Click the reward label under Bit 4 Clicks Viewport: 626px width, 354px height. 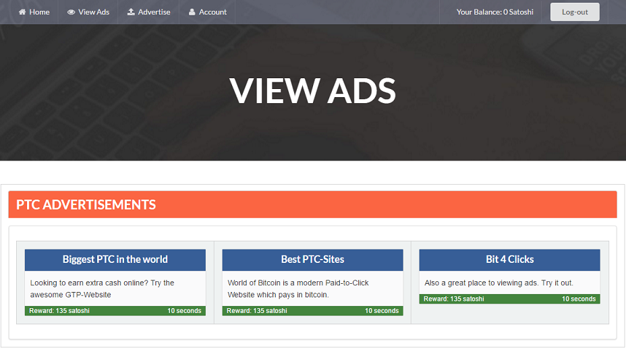point(453,299)
